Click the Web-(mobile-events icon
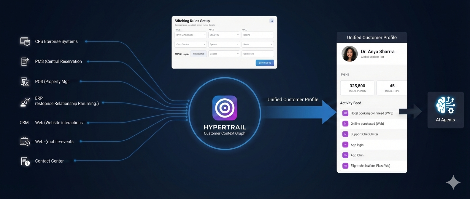This screenshot has height=199, width=470. coord(25,141)
